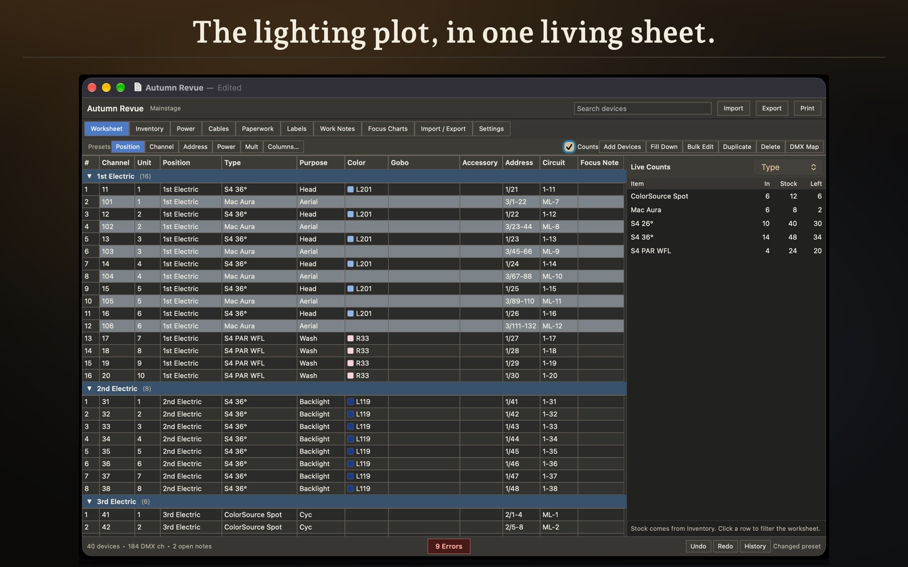Open Bulk Edit
The image size is (908, 567).
[700, 147]
